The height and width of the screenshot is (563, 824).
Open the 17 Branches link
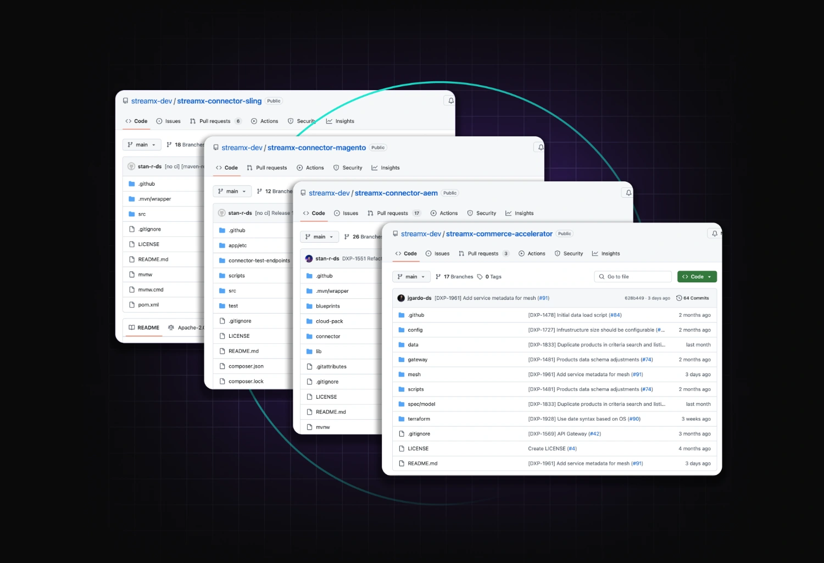(454, 276)
